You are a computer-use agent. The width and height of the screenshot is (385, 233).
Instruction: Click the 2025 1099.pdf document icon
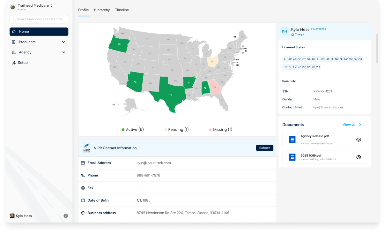292,157
